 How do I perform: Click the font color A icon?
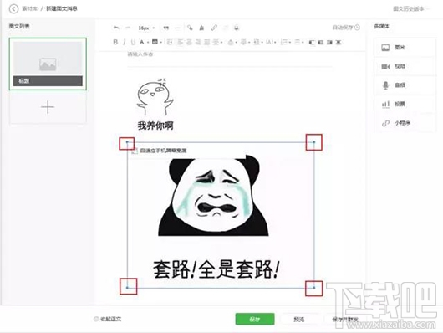[142, 42]
